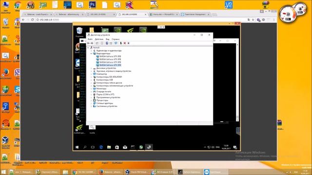The width and height of the screenshot is (312, 175).
Task: Click the blue Help icon in Device Manager toolbar
Action: tap(107, 43)
